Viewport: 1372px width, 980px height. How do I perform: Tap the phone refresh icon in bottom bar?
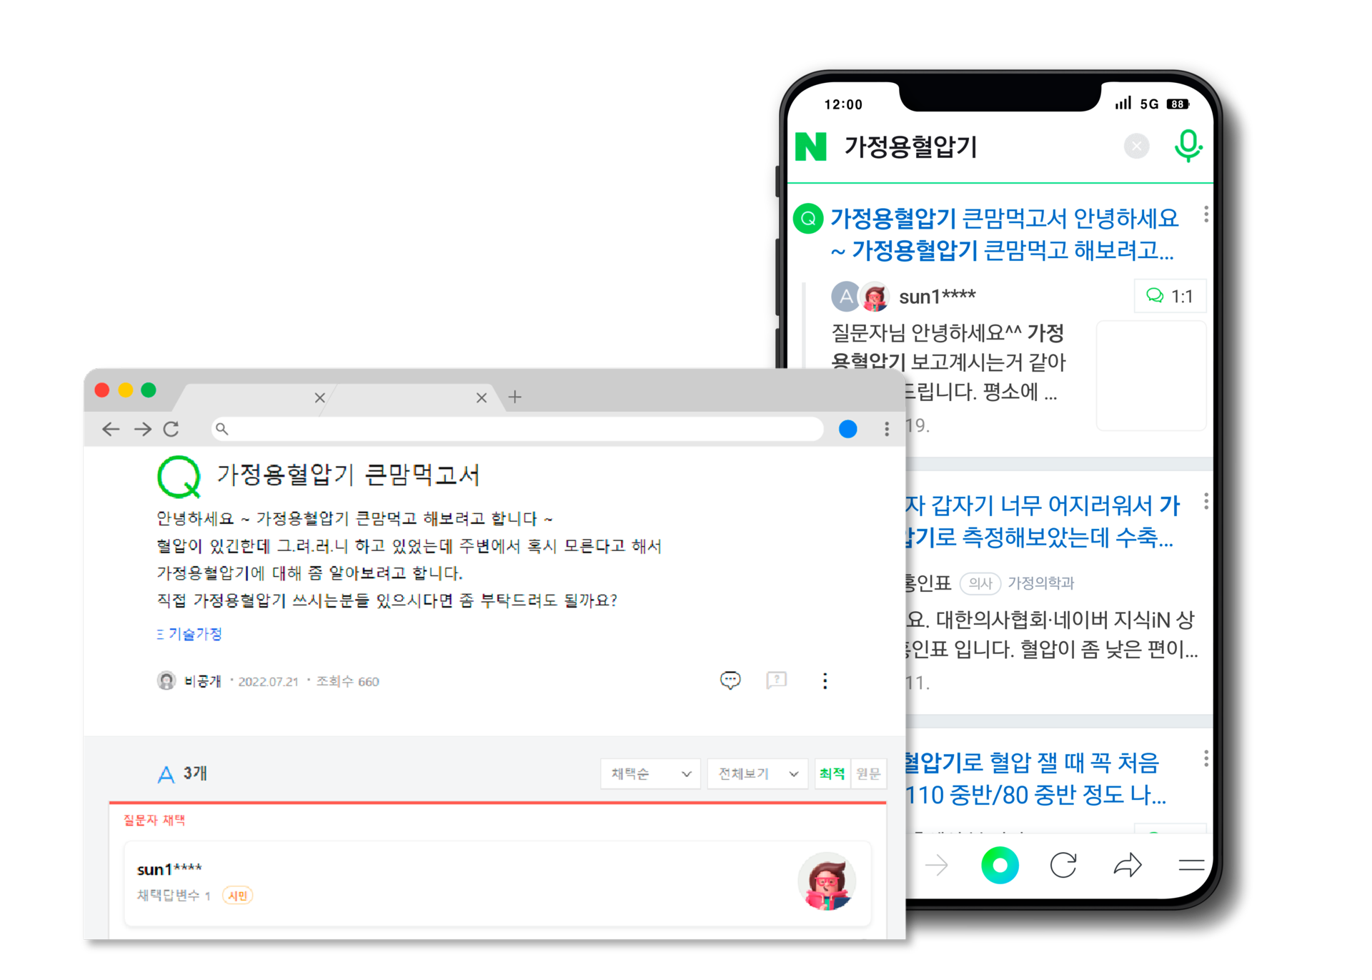point(1063,866)
